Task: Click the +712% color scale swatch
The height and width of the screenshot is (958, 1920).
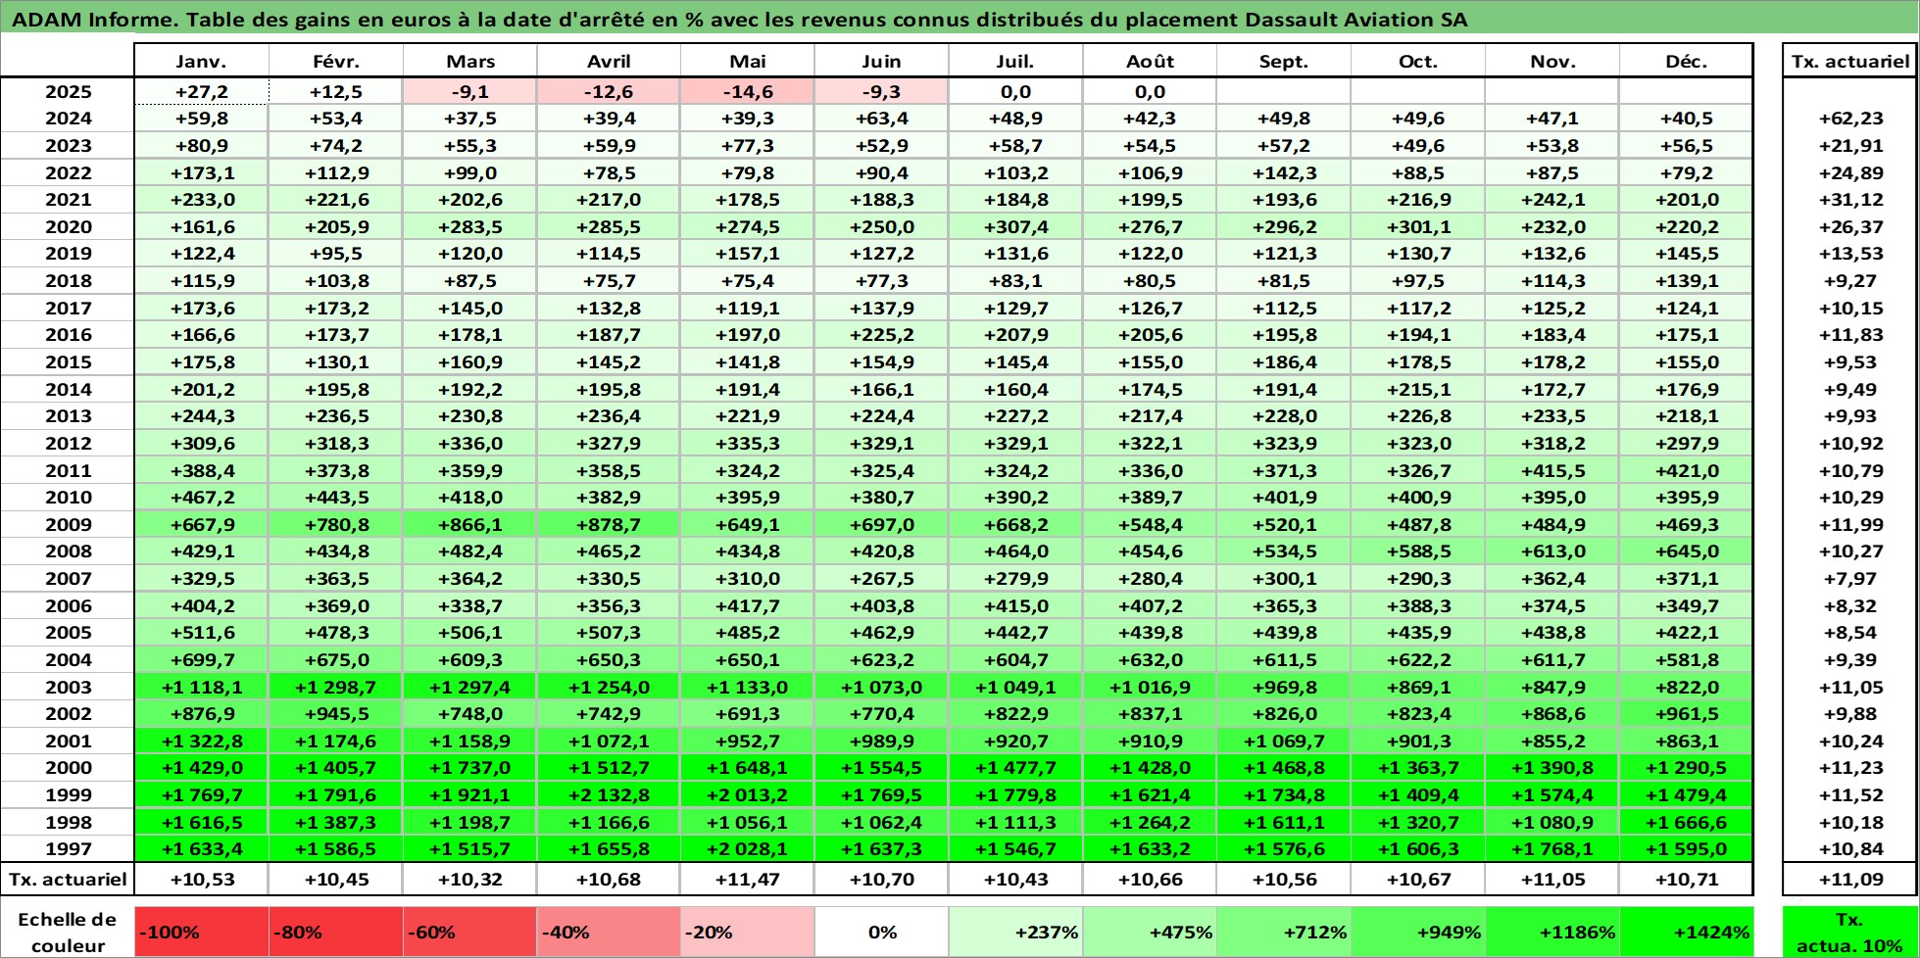Action: click(x=1284, y=933)
